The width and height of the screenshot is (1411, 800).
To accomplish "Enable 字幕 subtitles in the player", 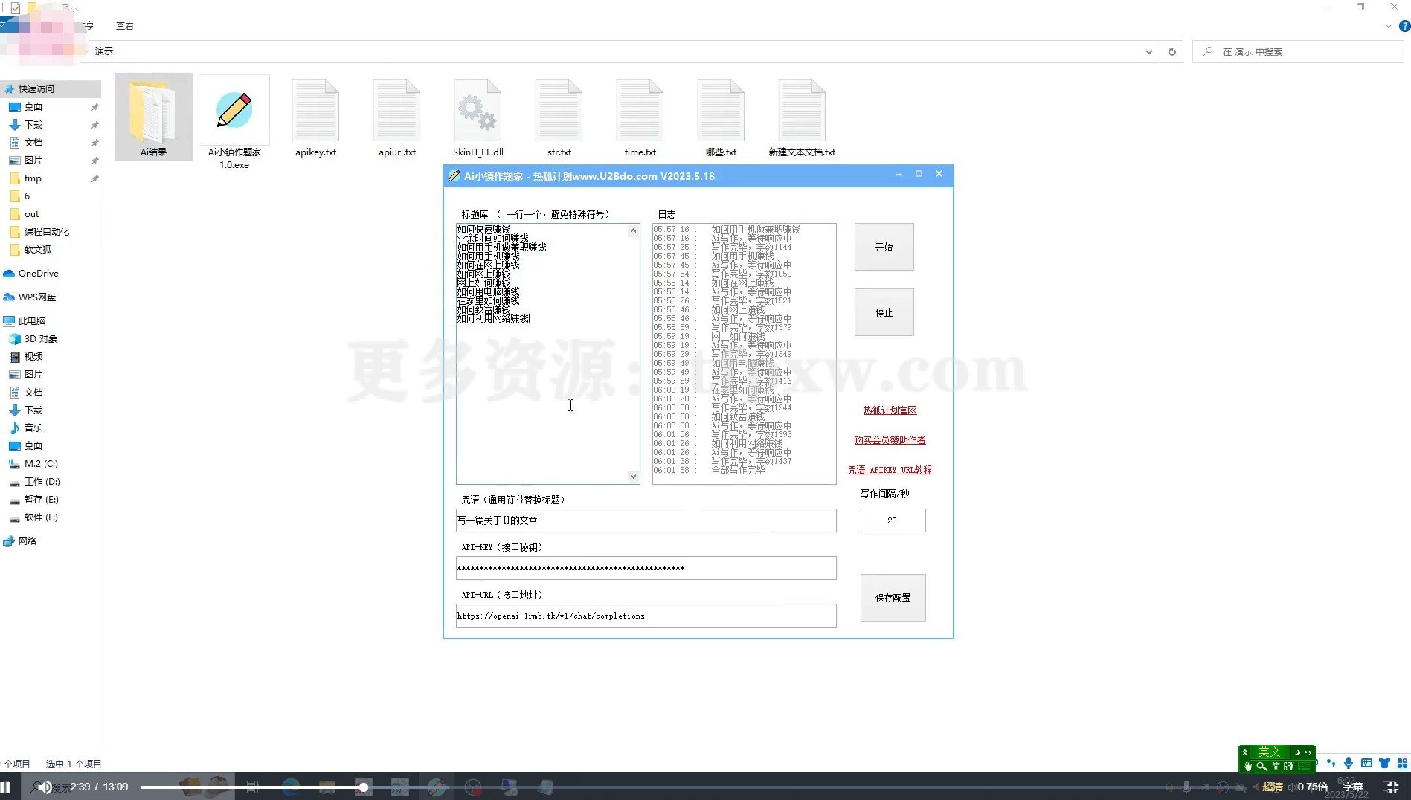I will (x=1352, y=786).
